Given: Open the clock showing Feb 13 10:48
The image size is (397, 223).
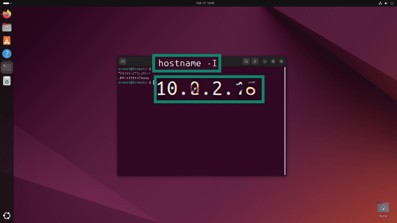Looking at the screenshot, I should click(205, 3).
